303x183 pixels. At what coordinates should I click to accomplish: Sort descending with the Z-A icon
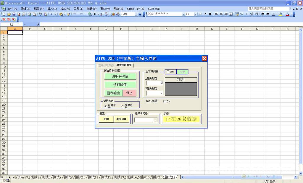[x=107, y=14]
